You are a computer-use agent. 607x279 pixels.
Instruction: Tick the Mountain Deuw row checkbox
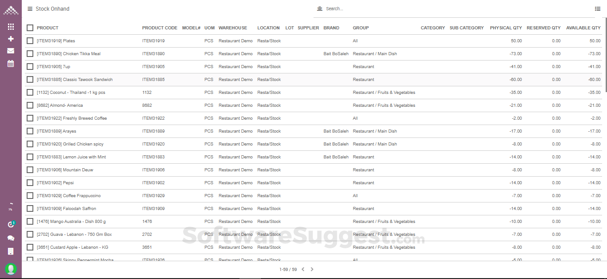tap(30, 170)
